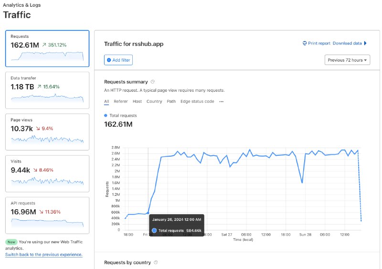The image size is (382, 269).
Task: Select the Visits metric card
Action: [x=47, y=173]
